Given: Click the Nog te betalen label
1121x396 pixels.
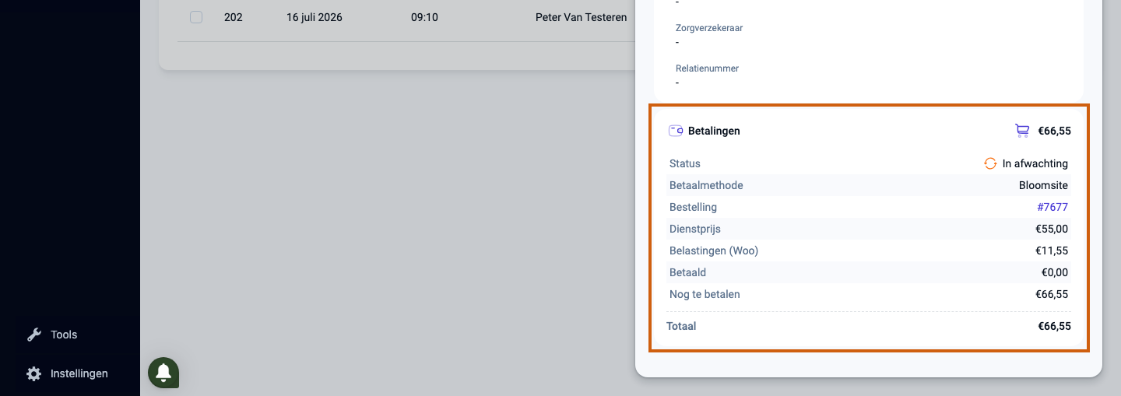Looking at the screenshot, I should click(x=705, y=294).
